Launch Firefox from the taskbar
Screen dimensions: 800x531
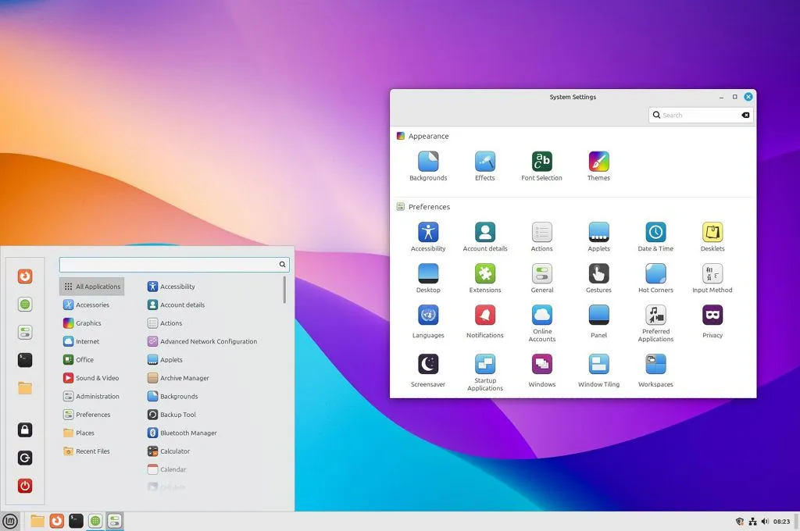click(x=56, y=520)
